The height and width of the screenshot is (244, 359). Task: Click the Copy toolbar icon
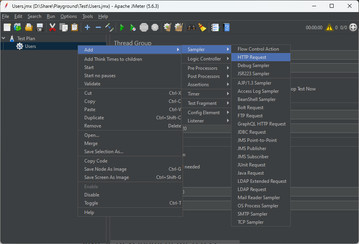pos(64,27)
